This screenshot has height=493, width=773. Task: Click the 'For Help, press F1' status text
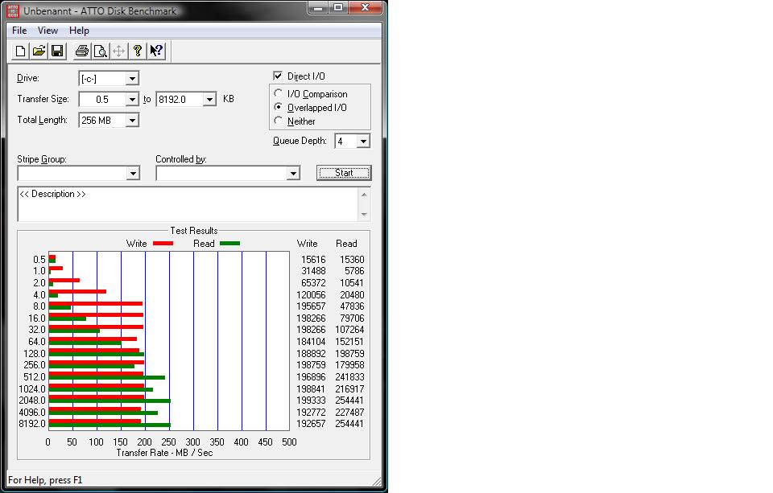click(x=45, y=480)
